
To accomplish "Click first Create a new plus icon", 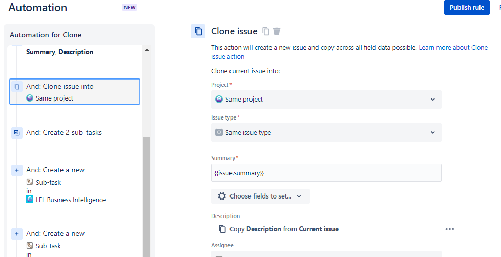I will [x=17, y=170].
